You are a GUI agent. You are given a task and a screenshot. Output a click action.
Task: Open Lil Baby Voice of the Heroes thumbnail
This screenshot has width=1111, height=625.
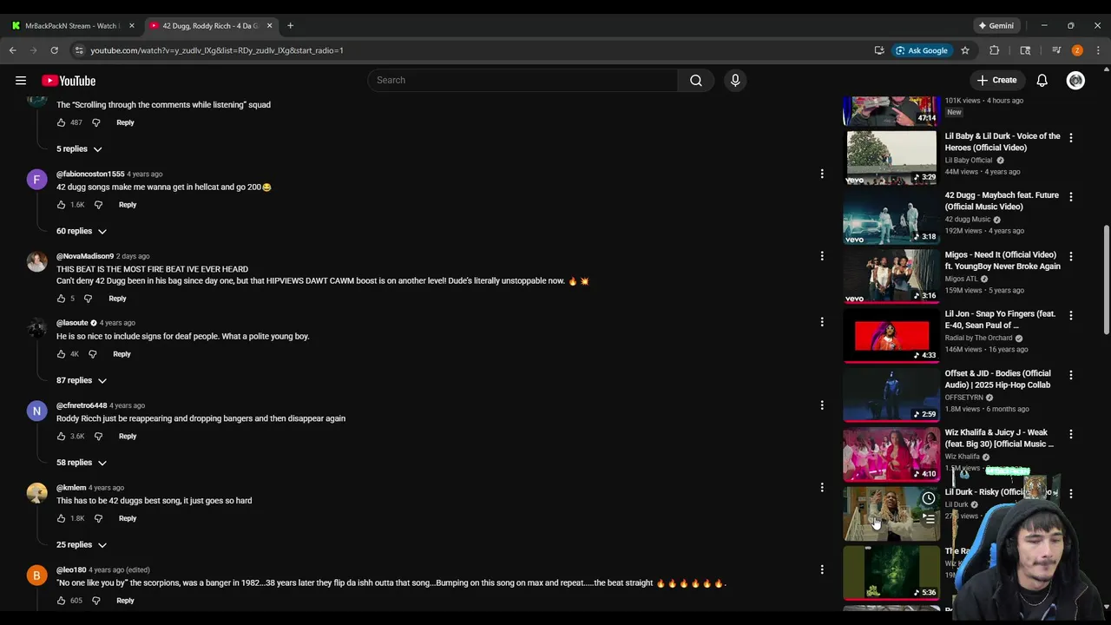click(891, 157)
